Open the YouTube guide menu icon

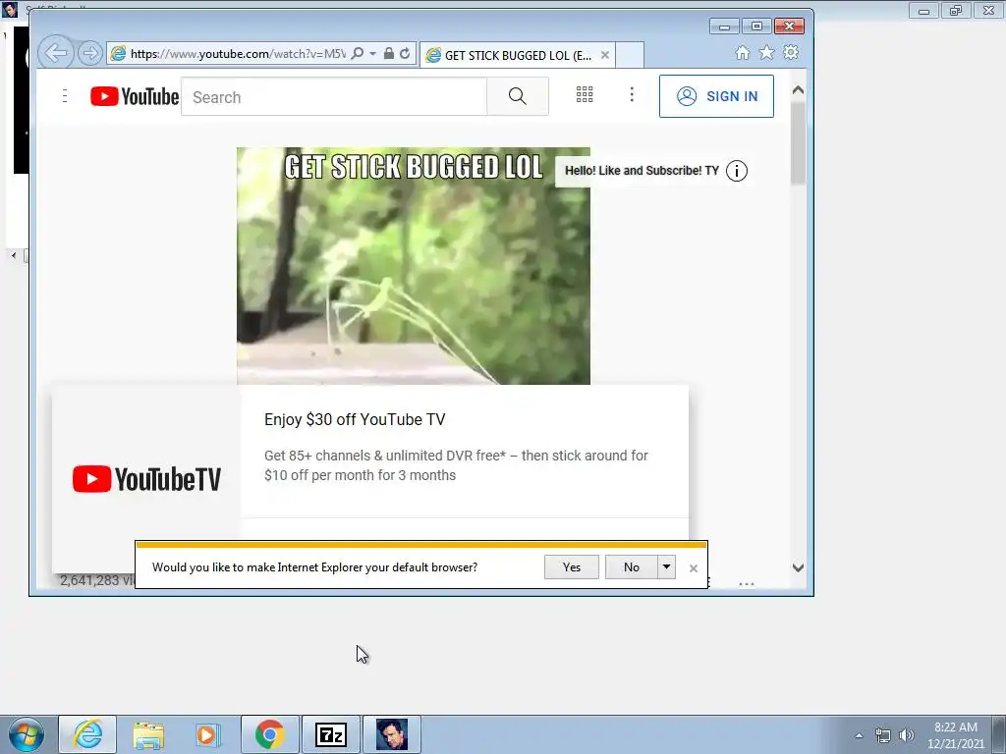coord(65,96)
